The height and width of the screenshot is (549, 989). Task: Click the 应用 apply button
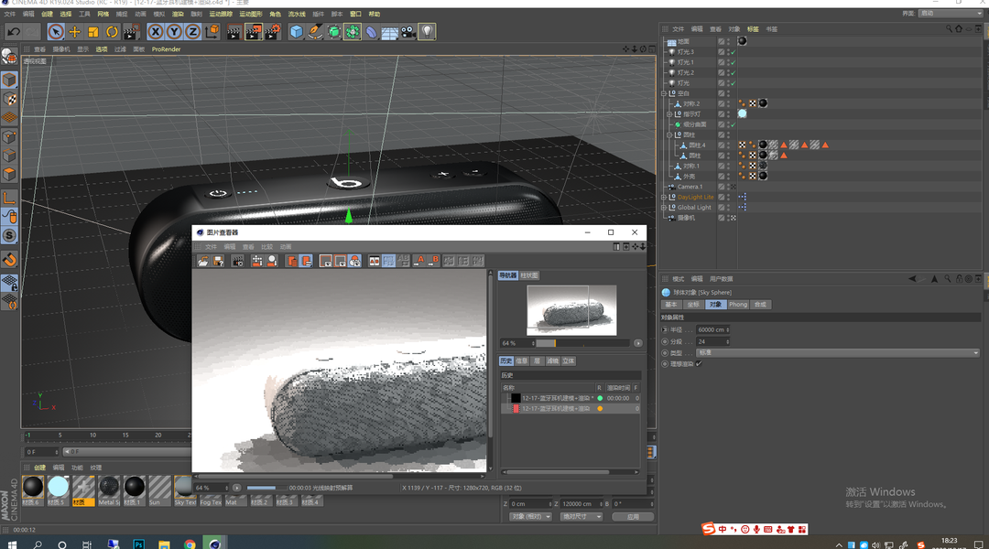pyautogui.click(x=633, y=517)
